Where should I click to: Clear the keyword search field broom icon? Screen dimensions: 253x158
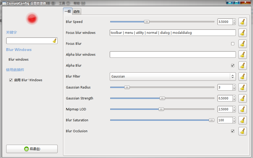tap(54, 41)
